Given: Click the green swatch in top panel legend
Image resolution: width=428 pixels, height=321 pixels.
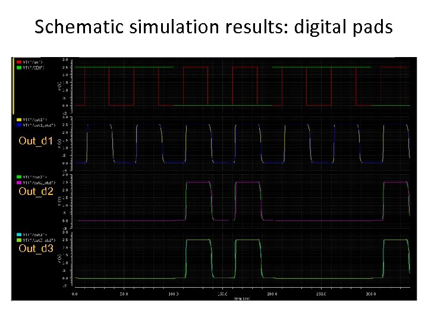Looking at the screenshot, I should click(19, 67).
